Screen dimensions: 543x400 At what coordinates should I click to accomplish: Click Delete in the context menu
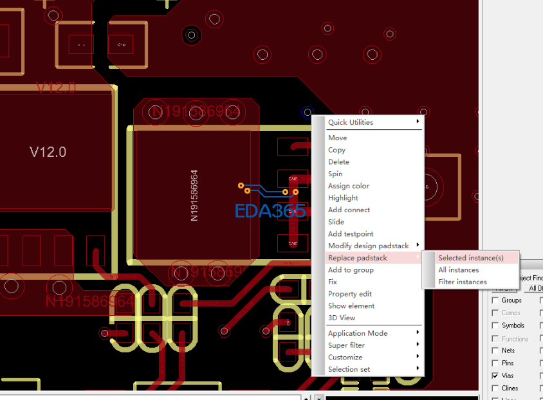pos(338,162)
